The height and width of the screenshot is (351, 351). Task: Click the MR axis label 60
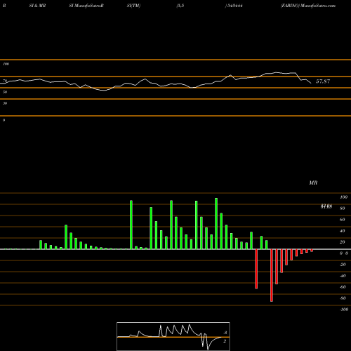343,220
